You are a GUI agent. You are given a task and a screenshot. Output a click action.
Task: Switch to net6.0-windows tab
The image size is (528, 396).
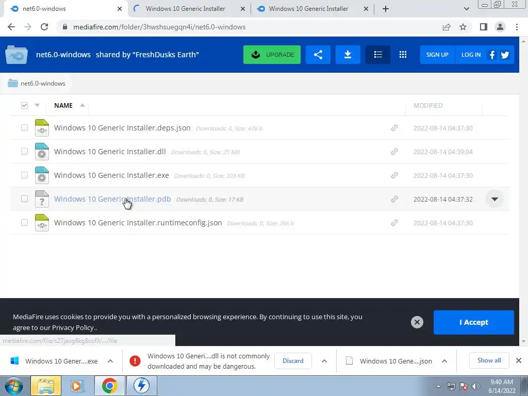pyautogui.click(x=63, y=9)
